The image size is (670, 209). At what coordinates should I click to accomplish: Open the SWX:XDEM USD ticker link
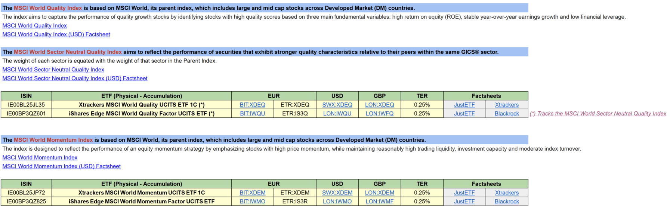[337, 193]
